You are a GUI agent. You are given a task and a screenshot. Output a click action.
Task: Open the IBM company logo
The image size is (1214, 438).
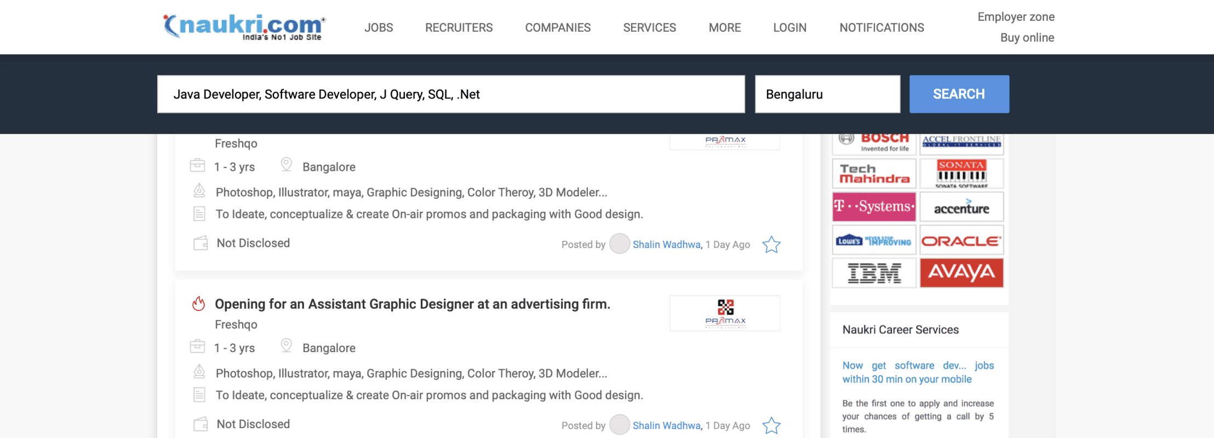[874, 273]
